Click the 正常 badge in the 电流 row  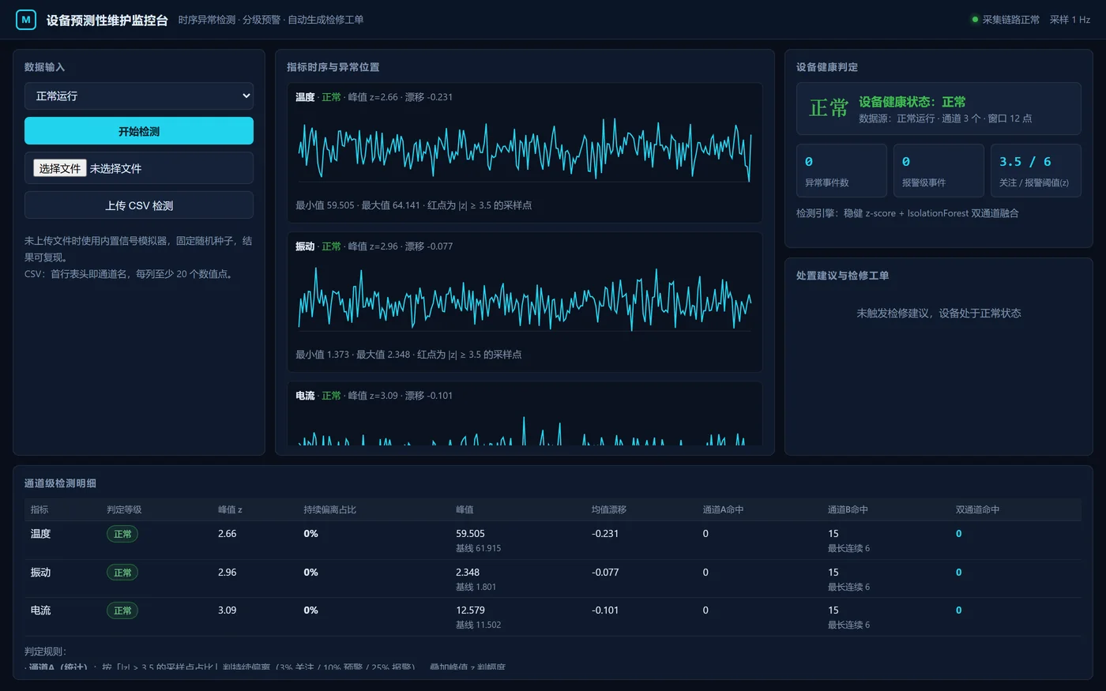122,610
